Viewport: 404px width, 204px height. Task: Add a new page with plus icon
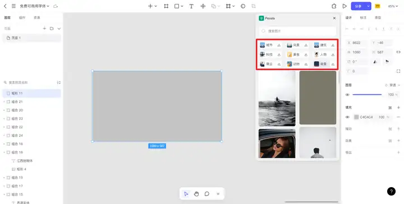coord(44,28)
